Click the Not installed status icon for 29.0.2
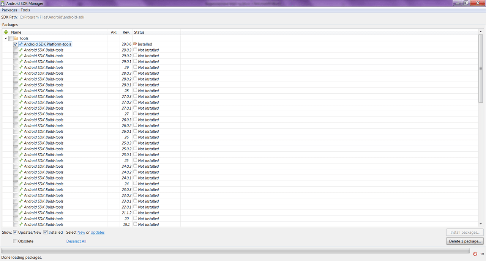Viewport: 486px width, 261px height. click(x=135, y=56)
